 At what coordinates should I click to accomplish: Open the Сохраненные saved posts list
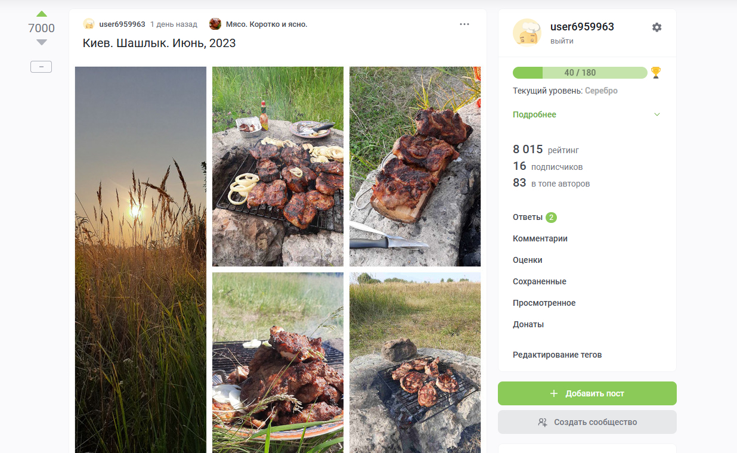tap(539, 281)
